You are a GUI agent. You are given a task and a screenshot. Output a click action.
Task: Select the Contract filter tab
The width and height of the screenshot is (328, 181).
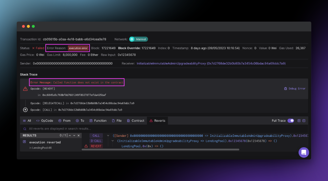pos(135,121)
